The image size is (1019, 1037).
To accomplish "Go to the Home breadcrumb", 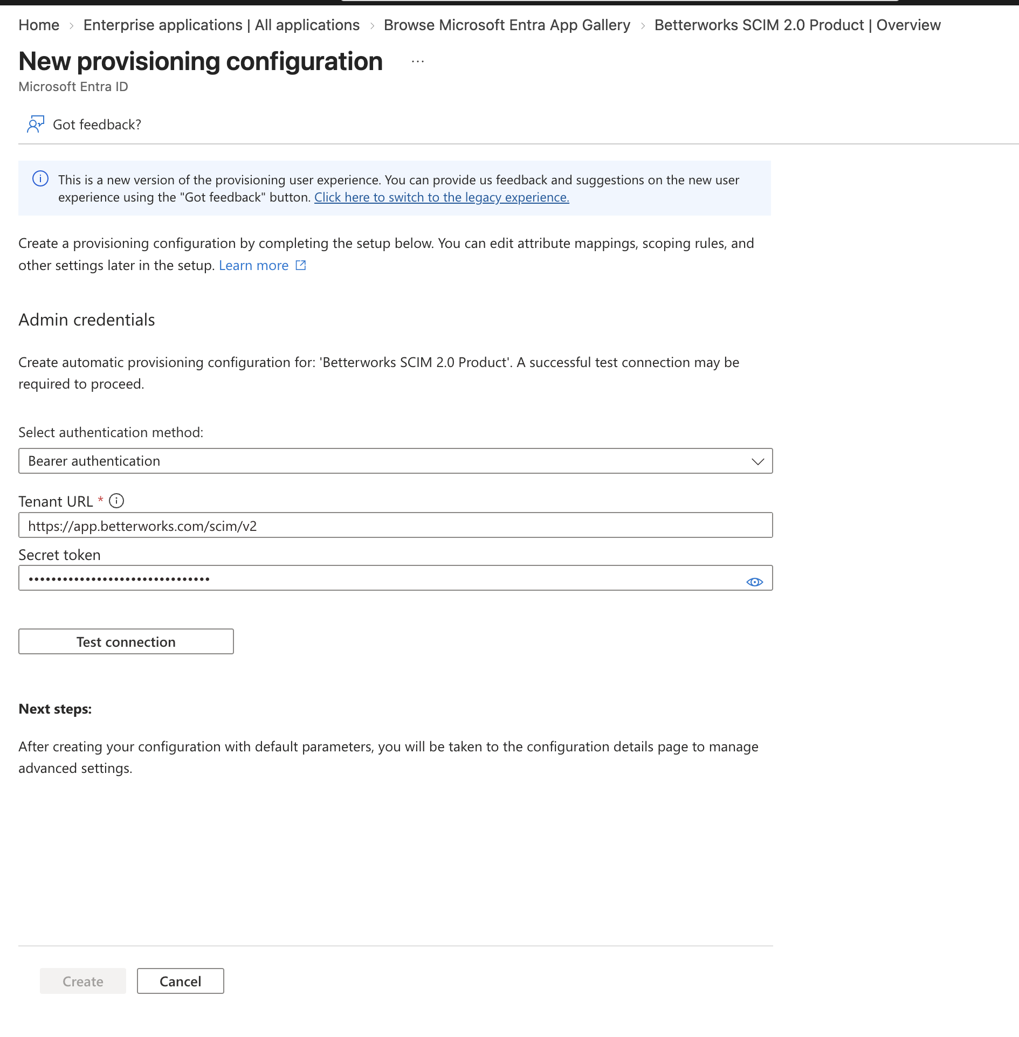I will pos(39,25).
